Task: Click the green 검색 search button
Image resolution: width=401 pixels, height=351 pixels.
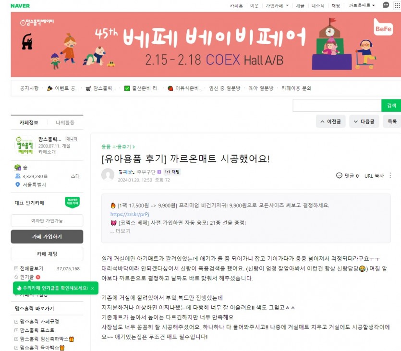Action: coord(391,106)
